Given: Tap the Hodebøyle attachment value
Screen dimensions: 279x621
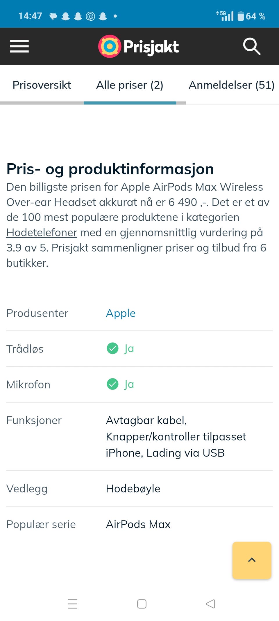Looking at the screenshot, I should (x=133, y=489).
